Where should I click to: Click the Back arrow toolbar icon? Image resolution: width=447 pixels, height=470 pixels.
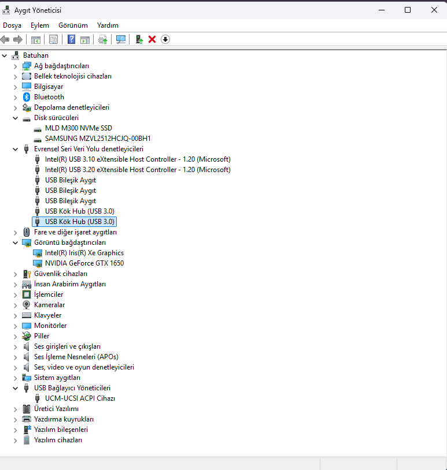click(5, 39)
